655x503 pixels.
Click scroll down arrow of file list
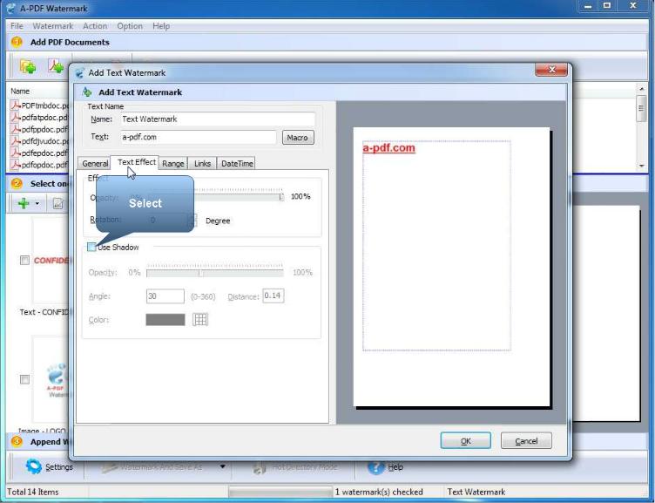pos(641,166)
